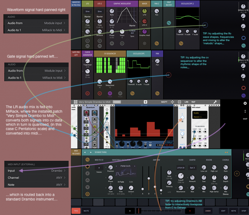Collapse SB Wave Thing with orange arrows icon
The image size is (249, 215).
226,152
